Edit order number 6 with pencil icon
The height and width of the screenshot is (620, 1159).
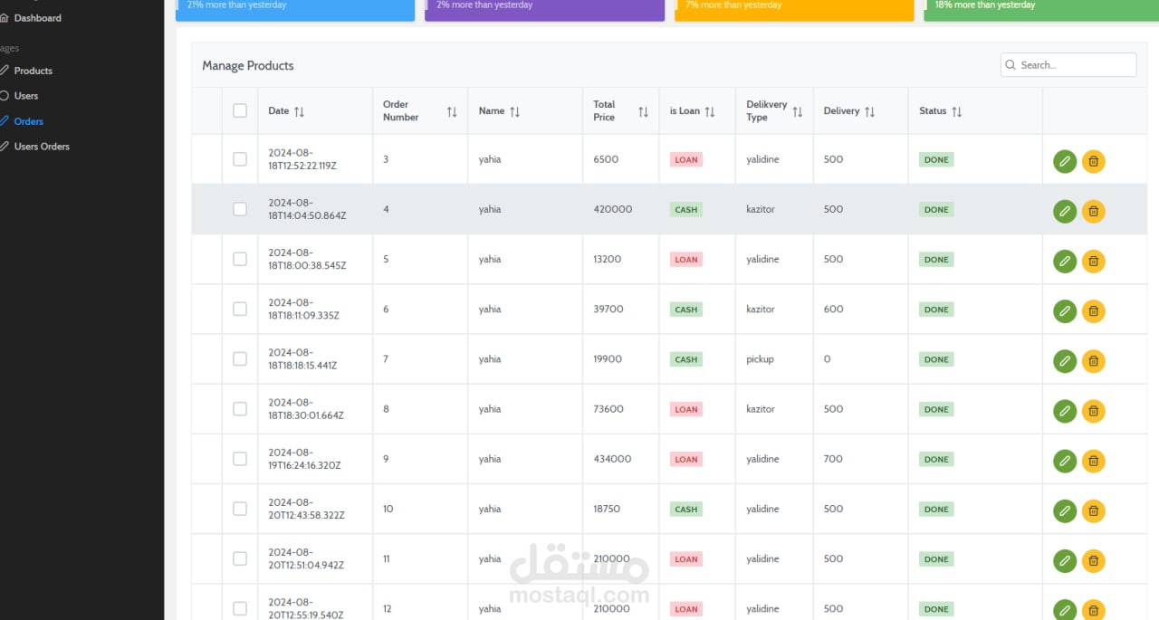[1065, 310]
